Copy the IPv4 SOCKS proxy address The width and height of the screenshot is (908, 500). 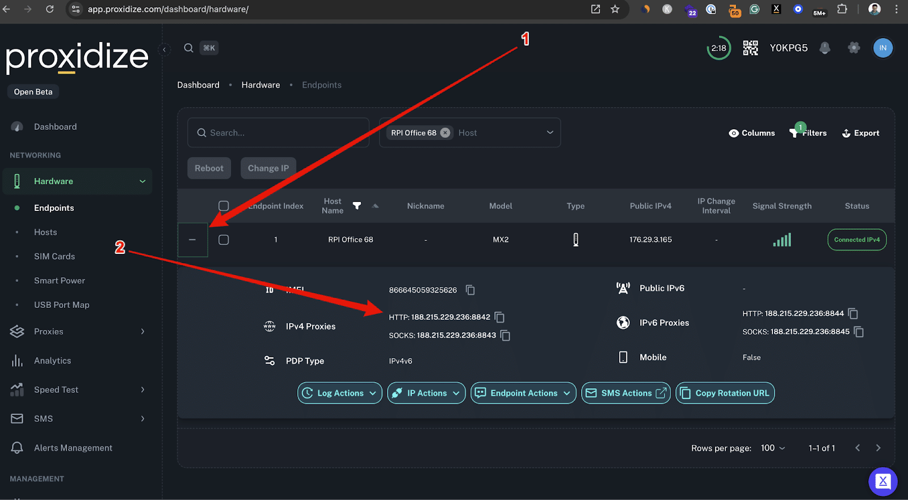click(x=505, y=336)
